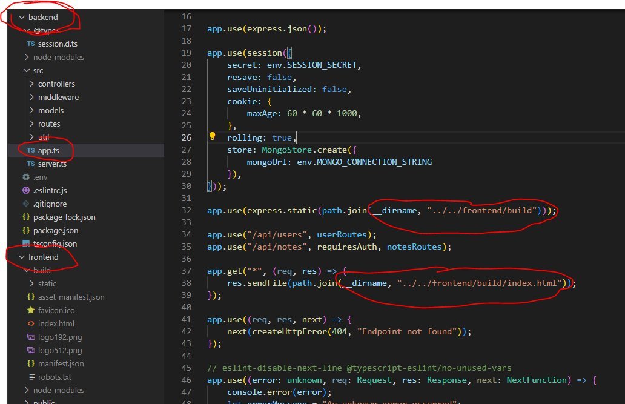
Task: Click the image icon of logo192.png
Action: coord(31,337)
